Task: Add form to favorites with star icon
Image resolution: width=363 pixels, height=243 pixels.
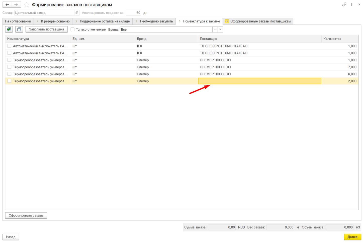Action: coord(26,5)
